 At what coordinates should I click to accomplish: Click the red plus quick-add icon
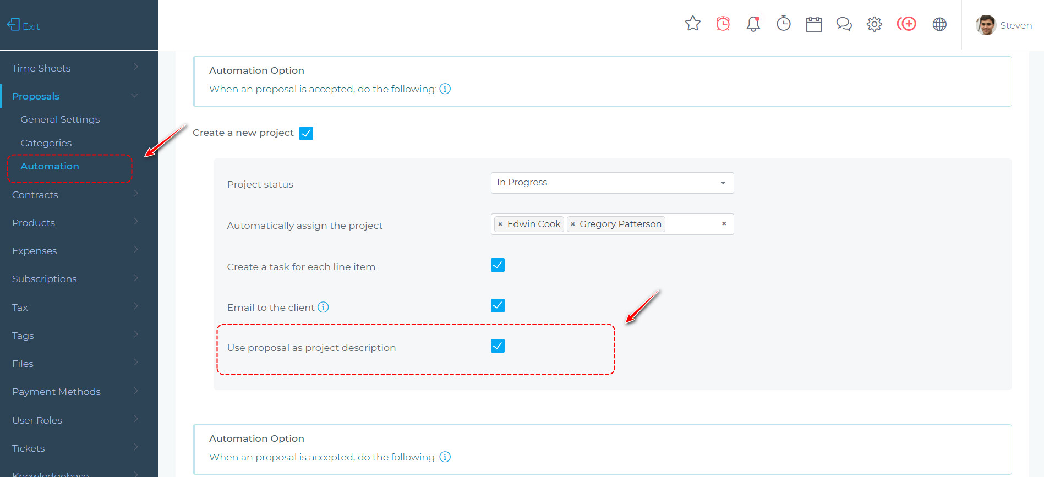pos(906,24)
